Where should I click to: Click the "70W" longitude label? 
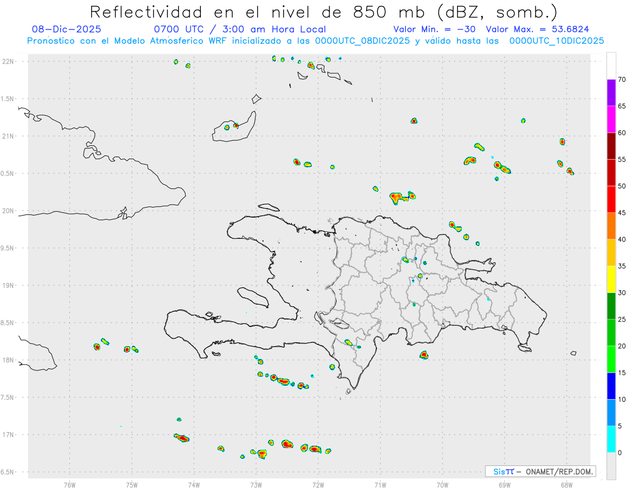(443, 484)
